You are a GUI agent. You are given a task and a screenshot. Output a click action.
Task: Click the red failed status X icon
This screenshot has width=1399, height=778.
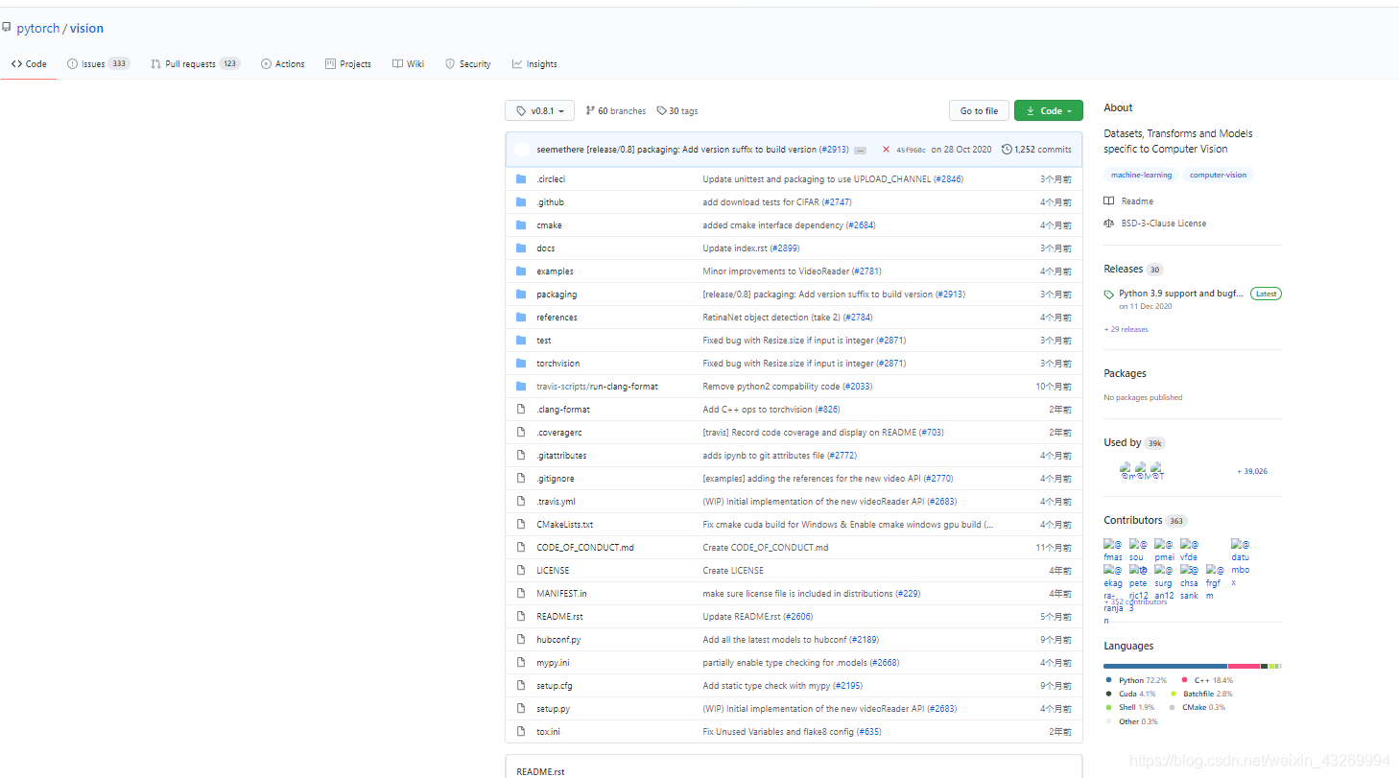tap(886, 150)
